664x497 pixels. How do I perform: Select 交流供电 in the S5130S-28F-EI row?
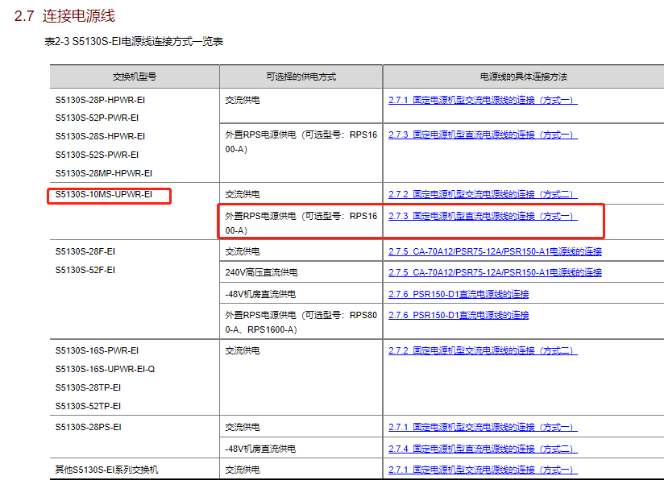(243, 252)
